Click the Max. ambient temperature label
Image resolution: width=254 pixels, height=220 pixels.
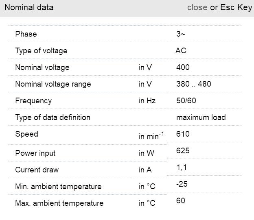tap(59, 203)
